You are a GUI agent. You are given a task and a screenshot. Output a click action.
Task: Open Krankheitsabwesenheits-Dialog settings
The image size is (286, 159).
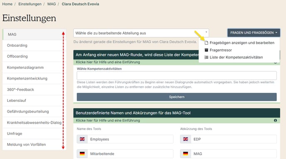click(x=34, y=123)
